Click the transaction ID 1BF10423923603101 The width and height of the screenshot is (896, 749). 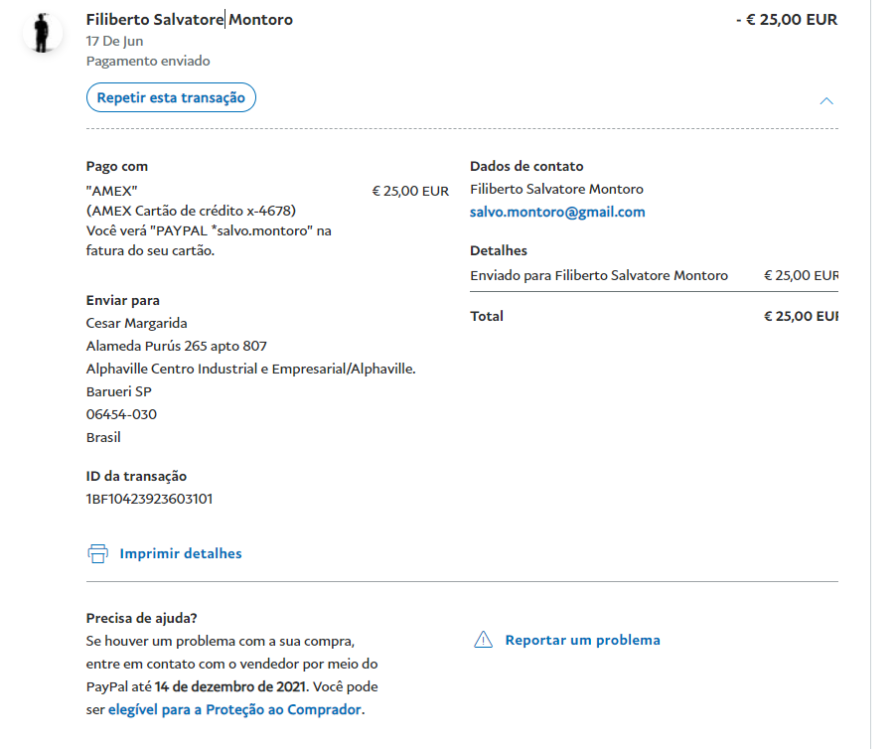coord(149,499)
